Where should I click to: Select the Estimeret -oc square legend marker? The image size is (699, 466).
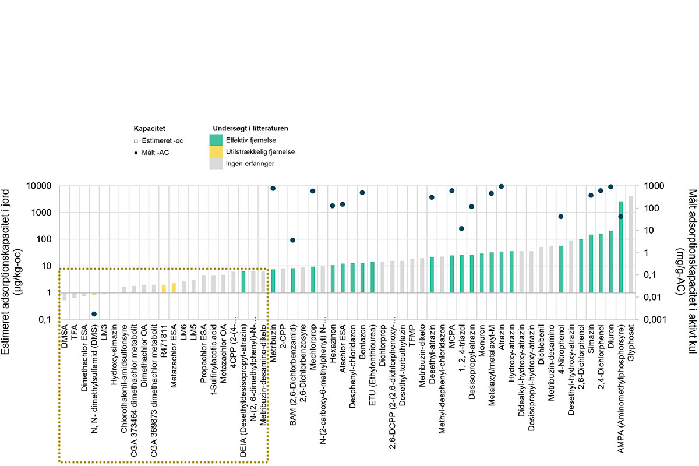pyautogui.click(x=136, y=142)
